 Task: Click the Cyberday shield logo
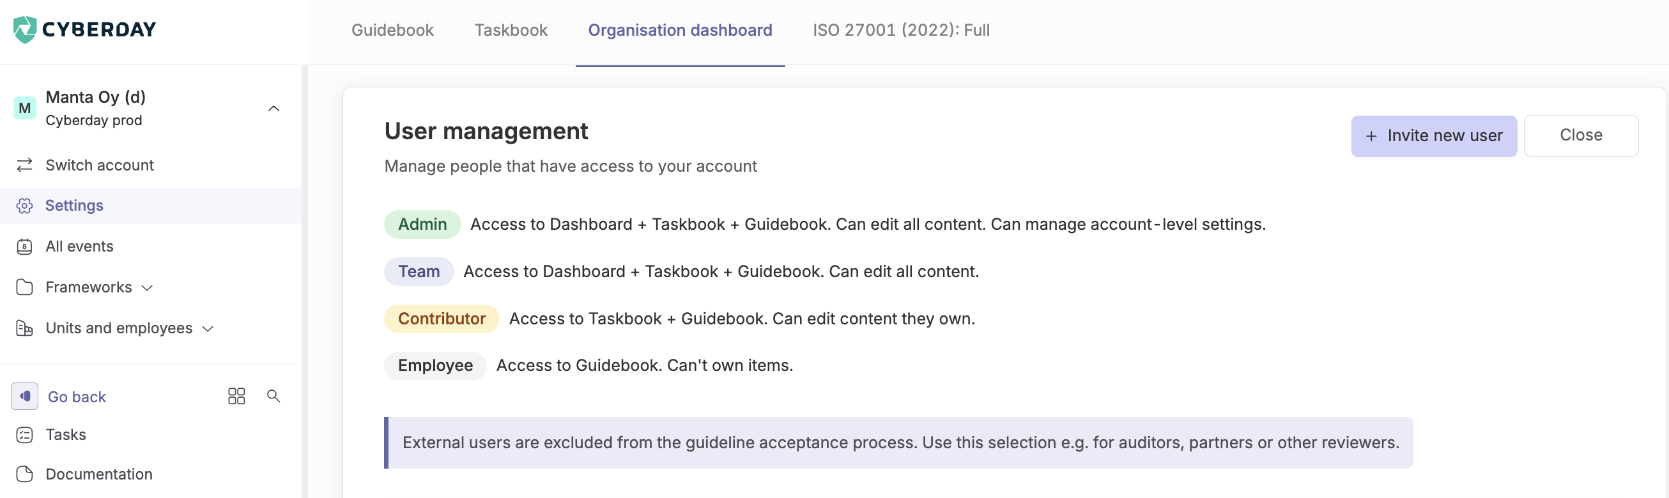point(25,29)
